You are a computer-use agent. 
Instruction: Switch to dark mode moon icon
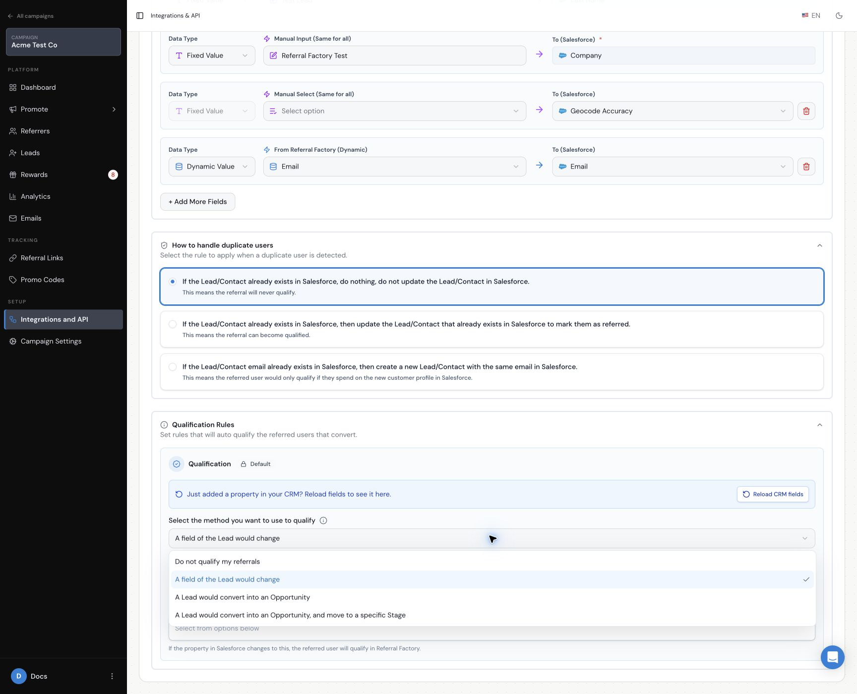[839, 16]
